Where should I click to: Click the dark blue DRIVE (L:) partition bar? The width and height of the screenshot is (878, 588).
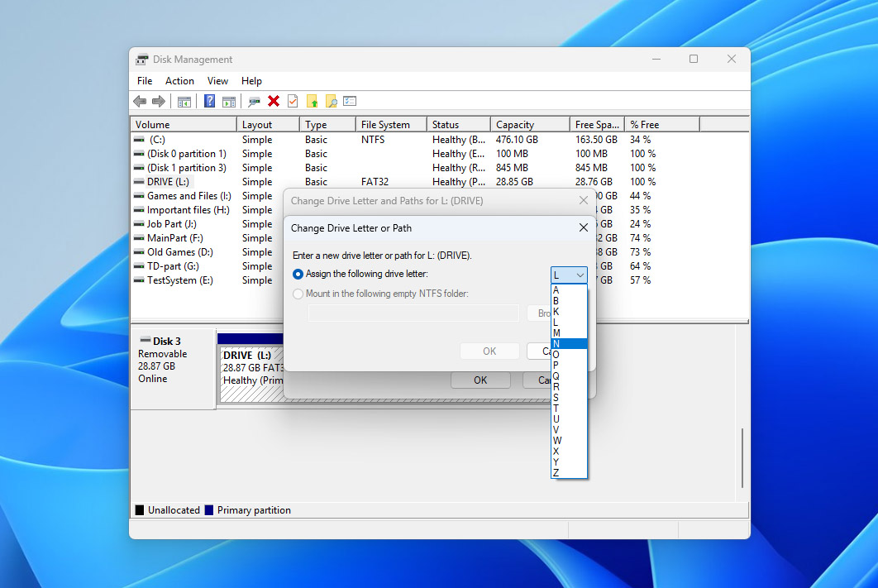(251, 339)
